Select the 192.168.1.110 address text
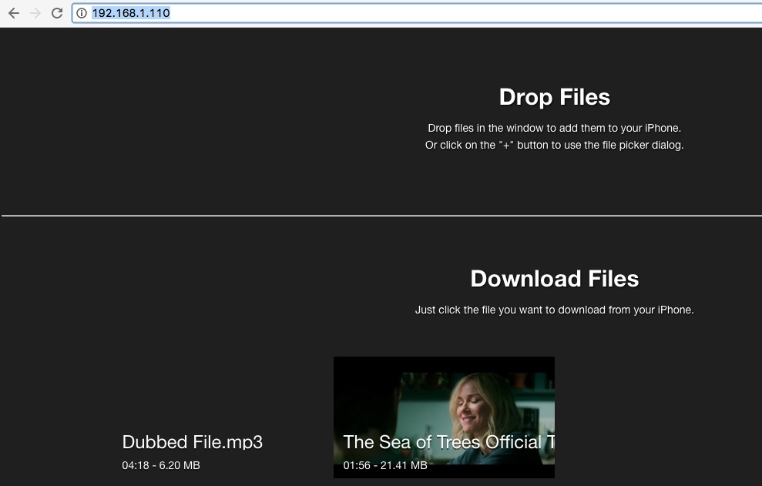Image resolution: width=762 pixels, height=486 pixels. point(130,13)
